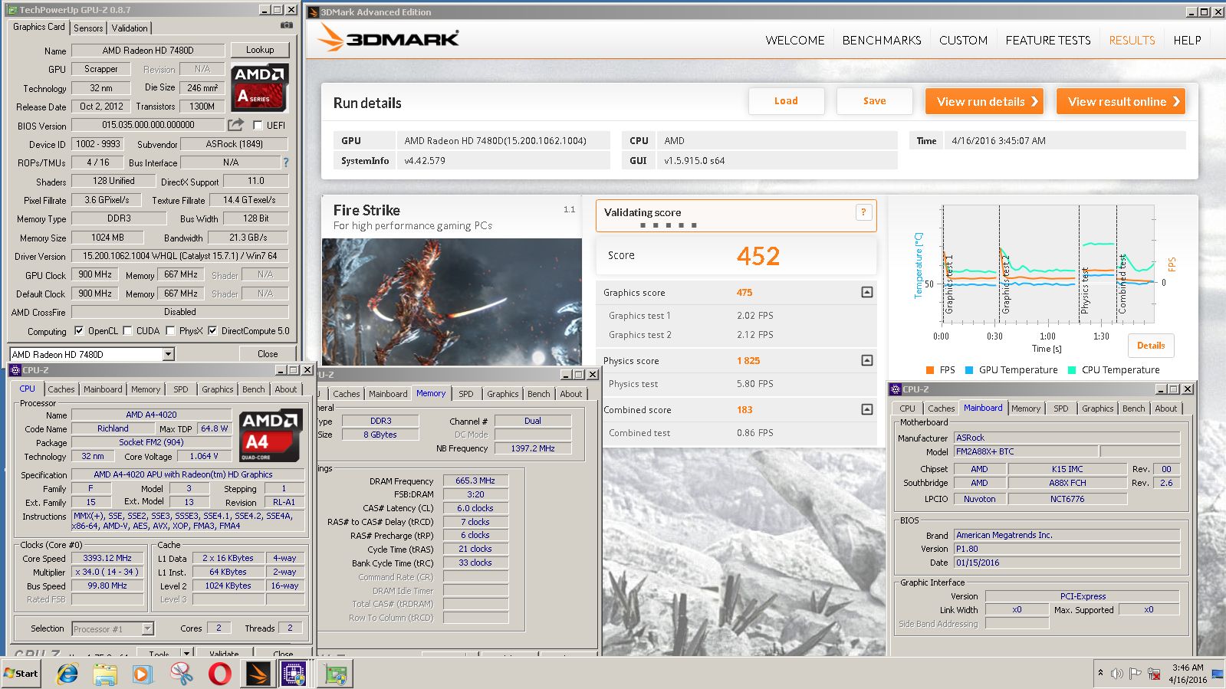Click the Start button
This screenshot has height=689, width=1226.
point(21,674)
